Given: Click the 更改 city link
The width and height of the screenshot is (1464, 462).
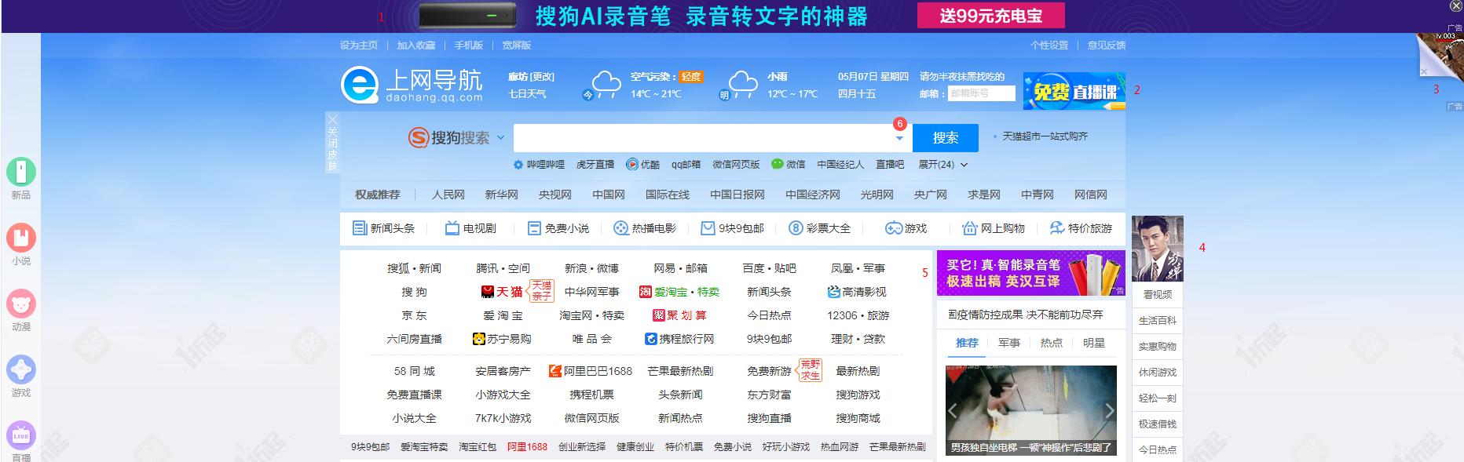Looking at the screenshot, I should (x=542, y=77).
